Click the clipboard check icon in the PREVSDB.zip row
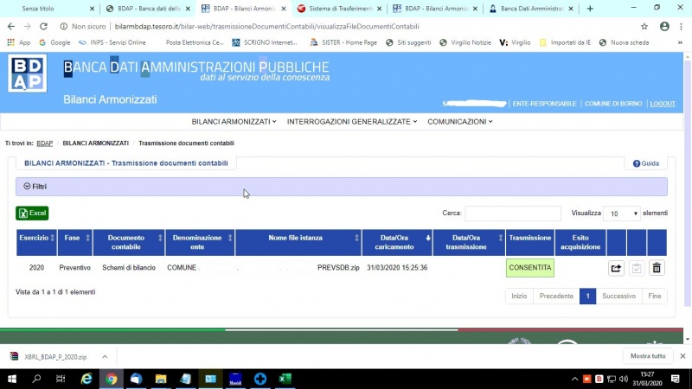The height and width of the screenshot is (389, 692). pyautogui.click(x=637, y=268)
